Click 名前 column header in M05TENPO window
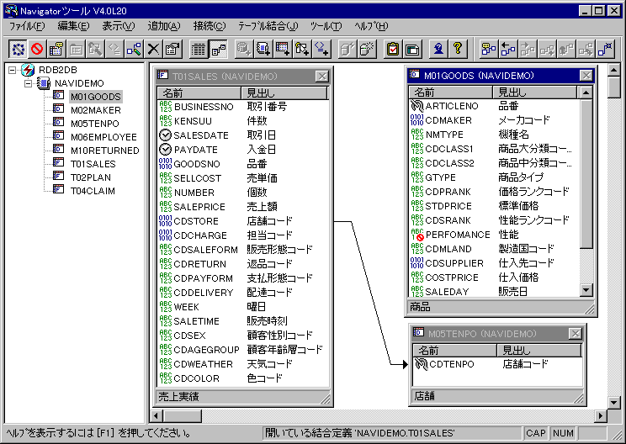The width and height of the screenshot is (626, 444). pyautogui.click(x=454, y=351)
